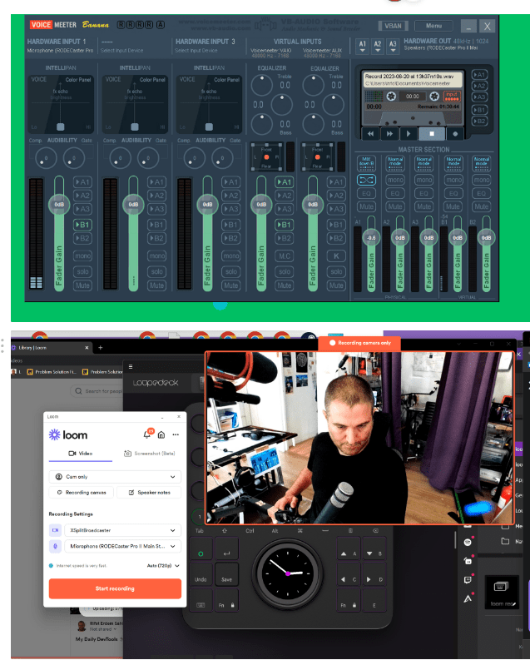The image size is (530, 660).
Task: Click the Loom search icon in library
Action: point(78,391)
